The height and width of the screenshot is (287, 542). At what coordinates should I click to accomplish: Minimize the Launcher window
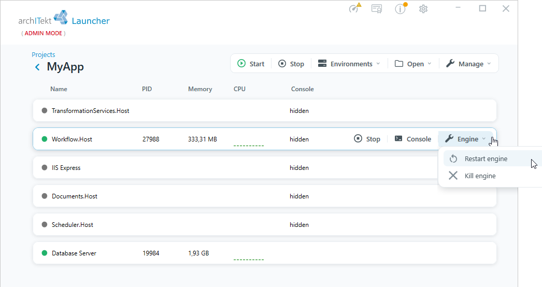[x=458, y=8]
